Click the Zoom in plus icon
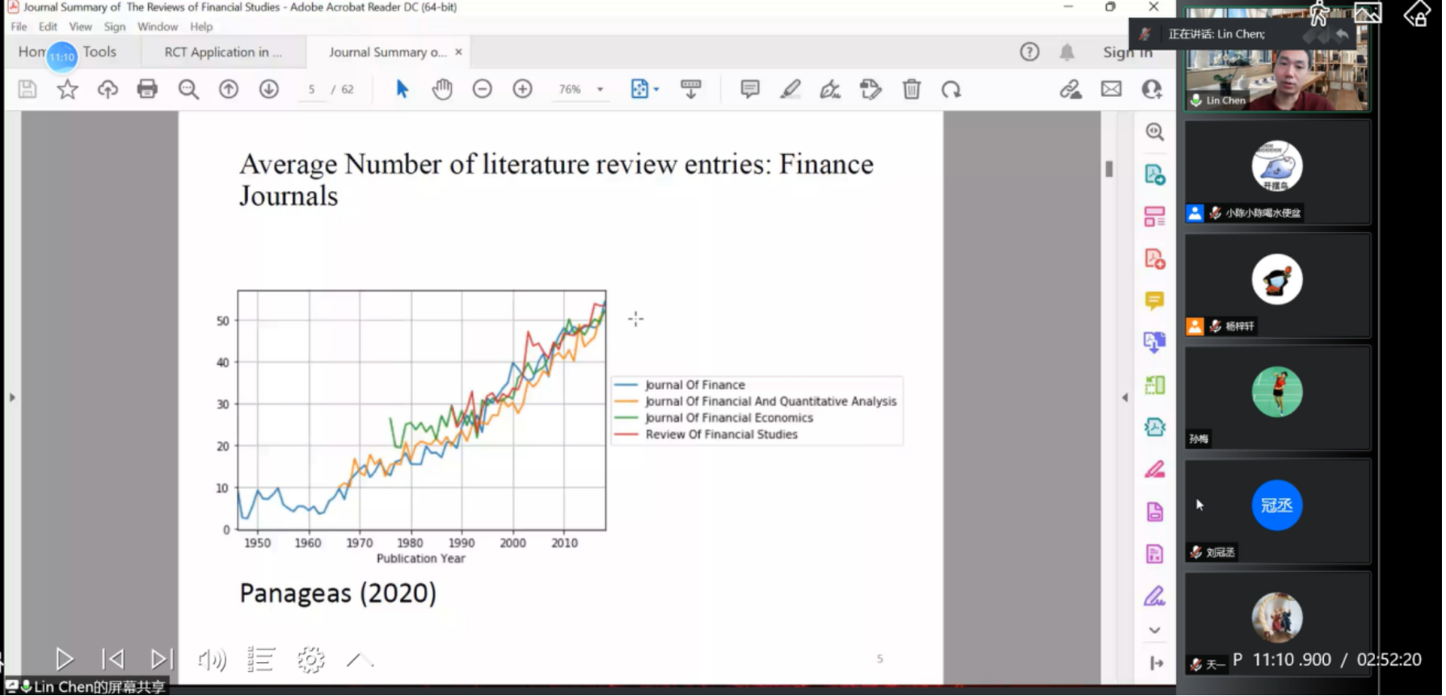Image resolution: width=1446 pixels, height=696 pixels. 522,89
